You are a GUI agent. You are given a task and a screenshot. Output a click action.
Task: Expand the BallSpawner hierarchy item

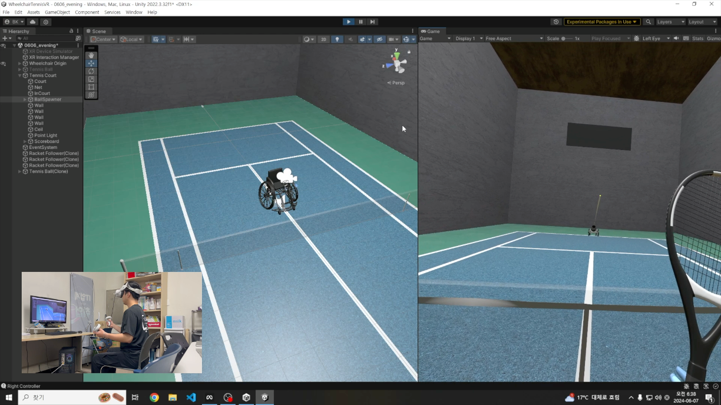coord(25,99)
